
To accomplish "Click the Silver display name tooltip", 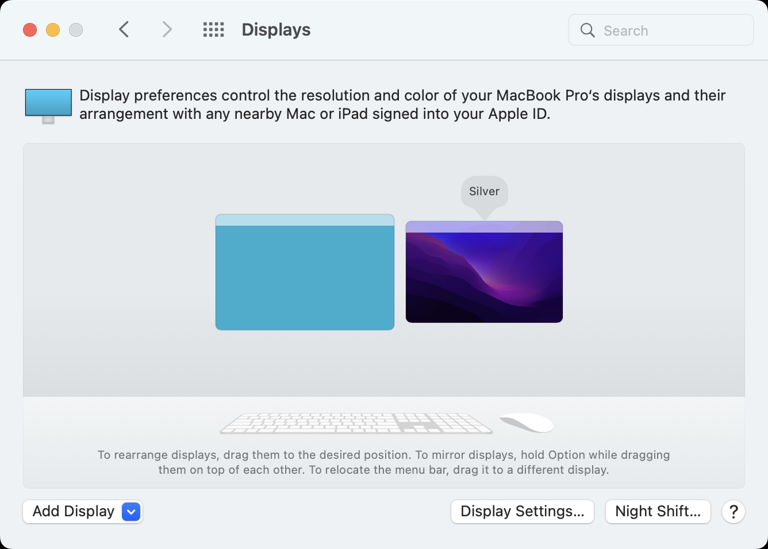I will tap(485, 192).
